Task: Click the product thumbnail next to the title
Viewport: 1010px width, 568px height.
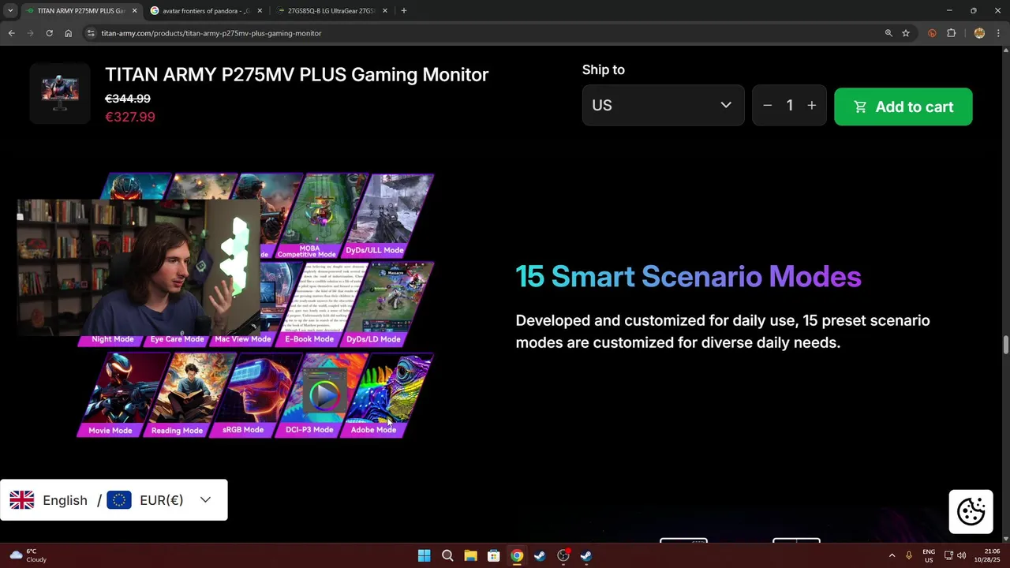Action: [60, 94]
